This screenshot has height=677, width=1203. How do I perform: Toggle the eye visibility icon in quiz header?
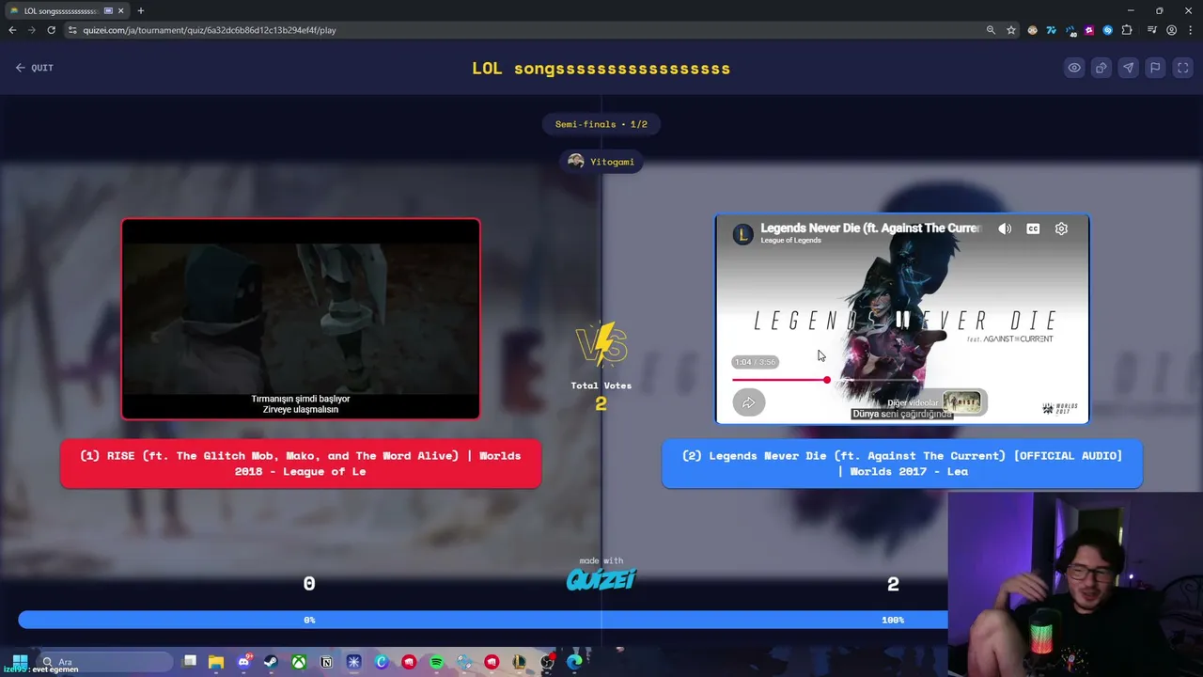[1074, 68]
